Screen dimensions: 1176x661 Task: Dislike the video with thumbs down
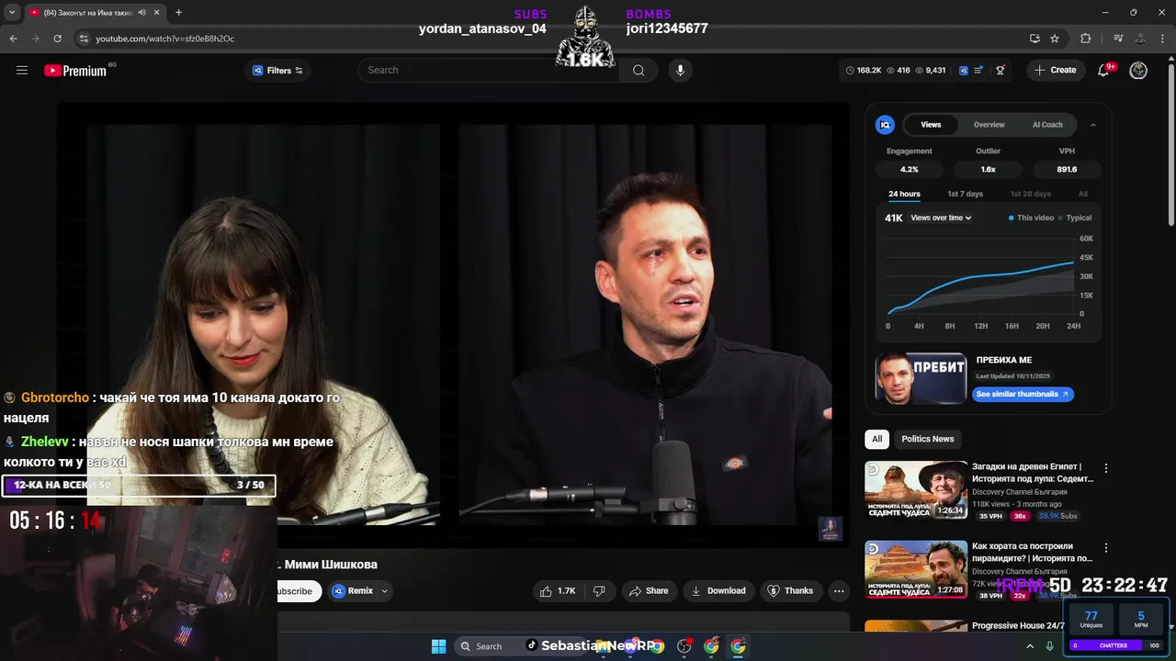pos(599,591)
